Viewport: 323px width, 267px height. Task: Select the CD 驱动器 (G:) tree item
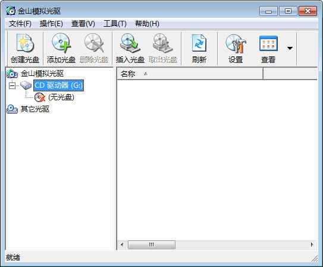[58, 85]
